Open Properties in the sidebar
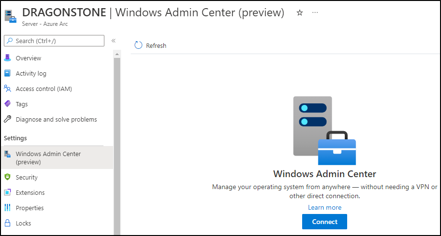 pyautogui.click(x=30, y=208)
